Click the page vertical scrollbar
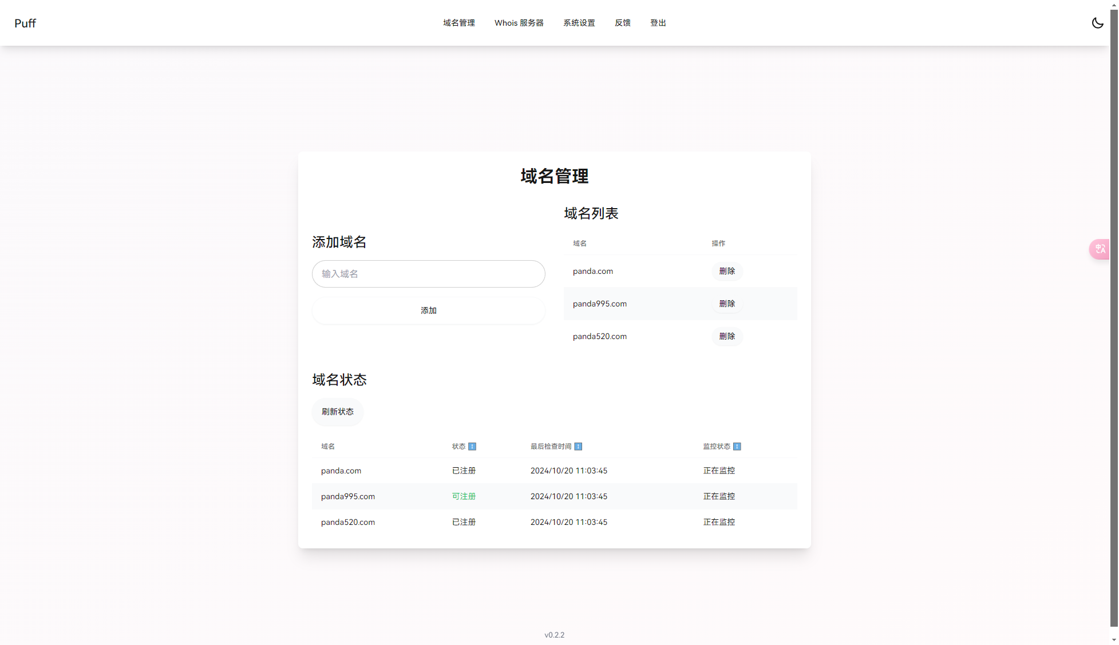 (x=1114, y=317)
